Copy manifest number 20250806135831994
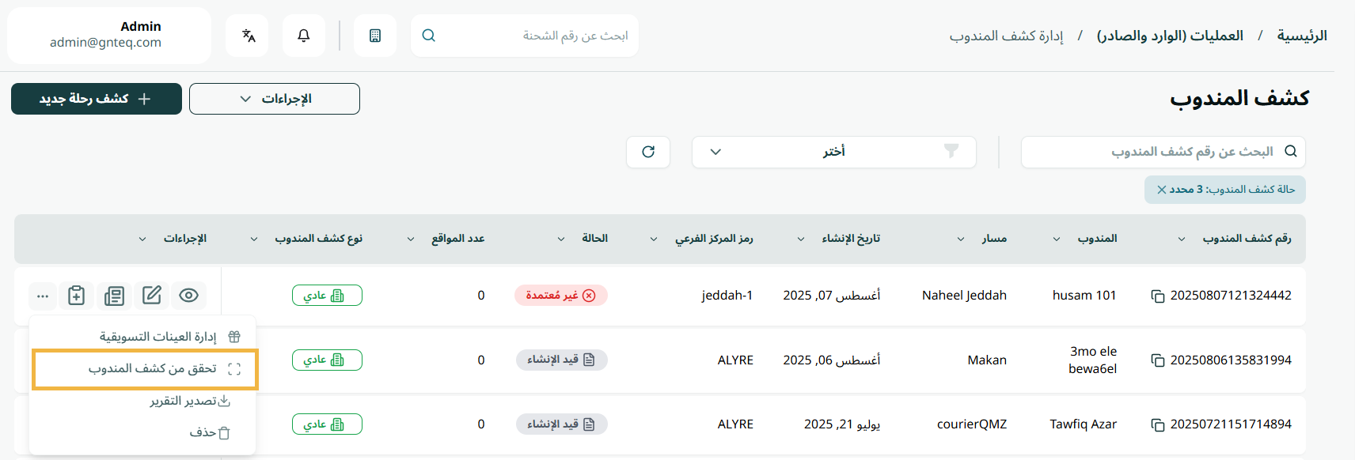 1157,360
